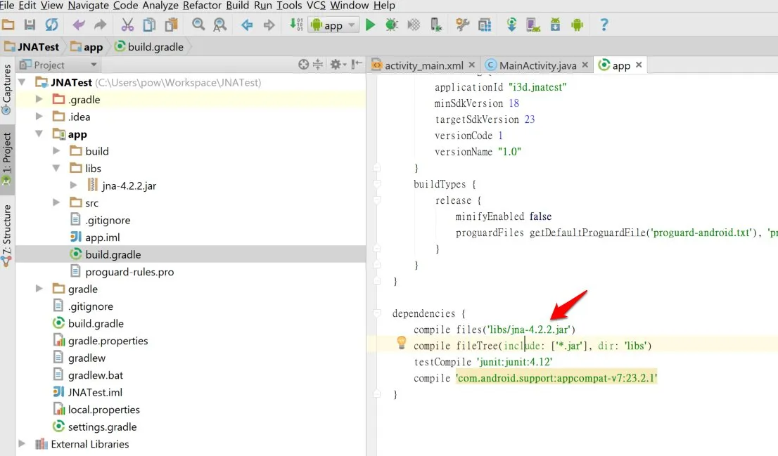The height and width of the screenshot is (456, 778).
Task: Open Project panel gear settings
Action: click(338, 65)
